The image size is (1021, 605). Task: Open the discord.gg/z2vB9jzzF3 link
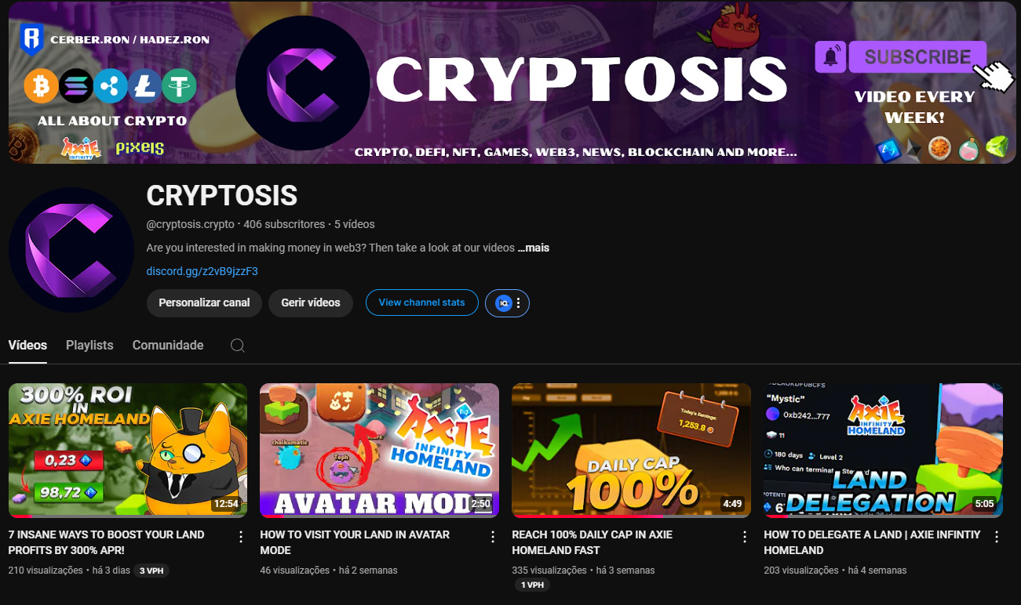(x=202, y=271)
